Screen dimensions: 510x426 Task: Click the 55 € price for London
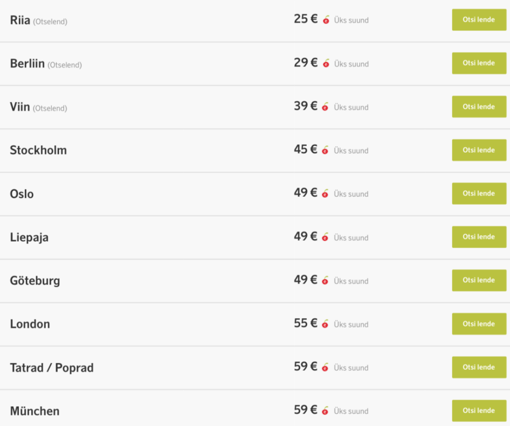305,323
